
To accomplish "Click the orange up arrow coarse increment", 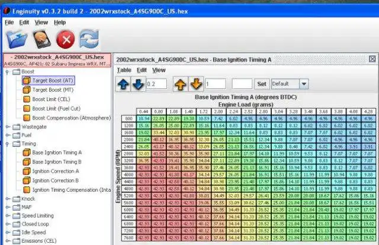I will (181, 84).
